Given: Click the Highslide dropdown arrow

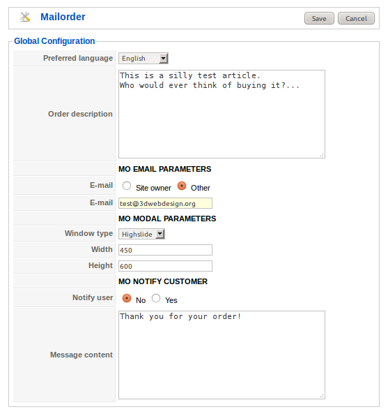Looking at the screenshot, I should coord(160,234).
